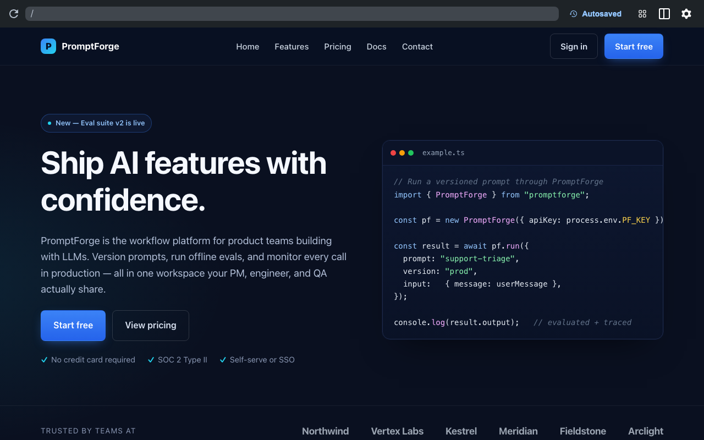Screen dimensions: 704x440
Task: Click the checkmark beside 'SOC 2 Type II'
Action: point(151,360)
